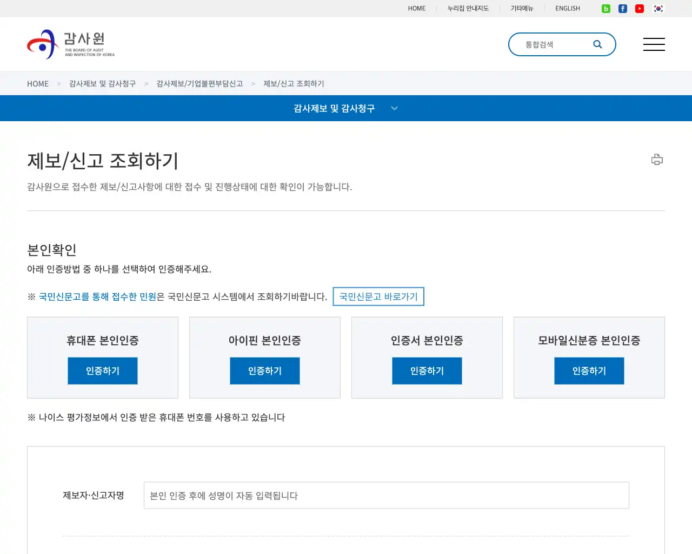The image size is (692, 554).
Task: Go to the 감사원 logo home
Action: (71, 44)
